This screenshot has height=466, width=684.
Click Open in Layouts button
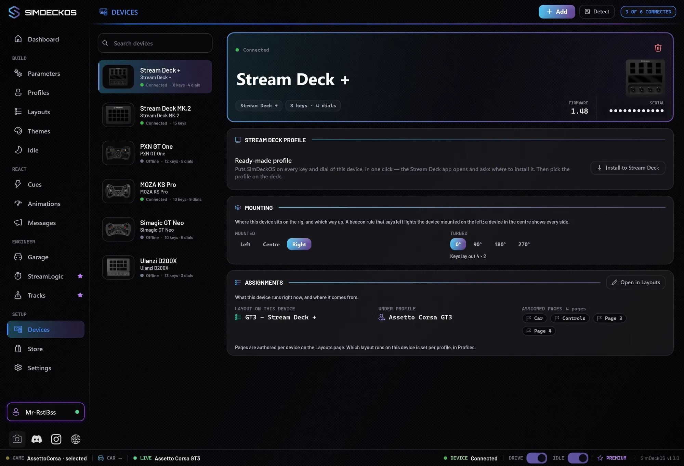(x=636, y=282)
